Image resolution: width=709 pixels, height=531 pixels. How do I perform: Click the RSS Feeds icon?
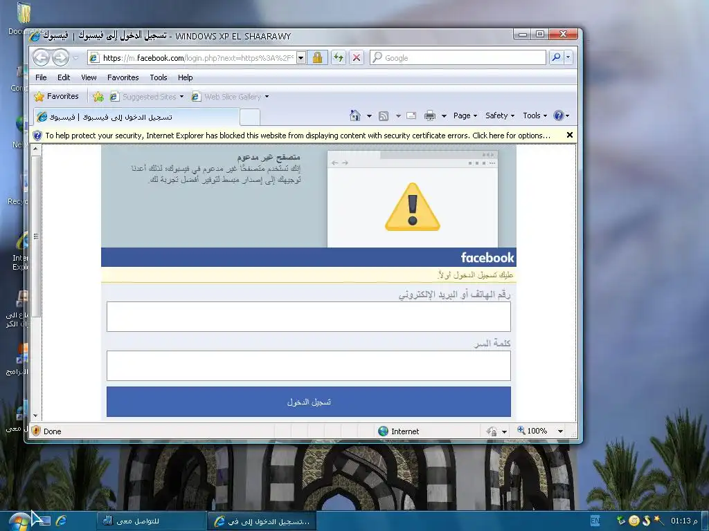[x=384, y=116]
